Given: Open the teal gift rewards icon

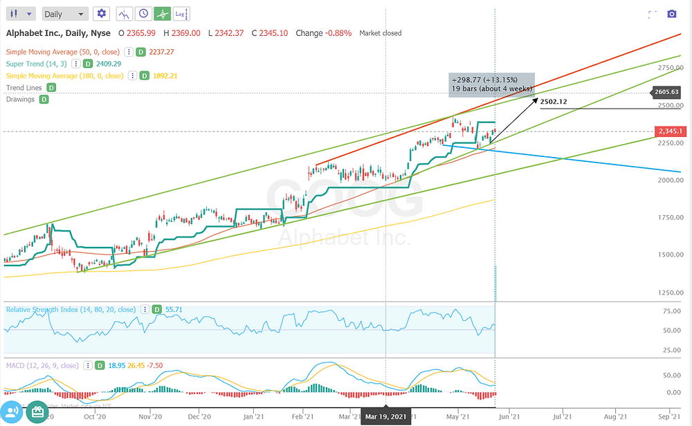Looking at the screenshot, I should pyautogui.click(x=37, y=412).
